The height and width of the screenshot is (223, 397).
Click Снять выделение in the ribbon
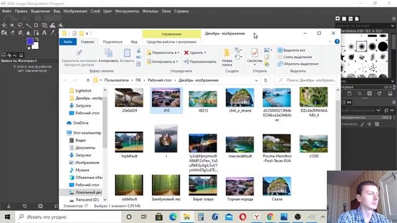295,57
